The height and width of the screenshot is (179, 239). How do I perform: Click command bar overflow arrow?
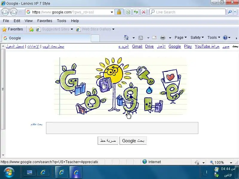[x=236, y=38]
